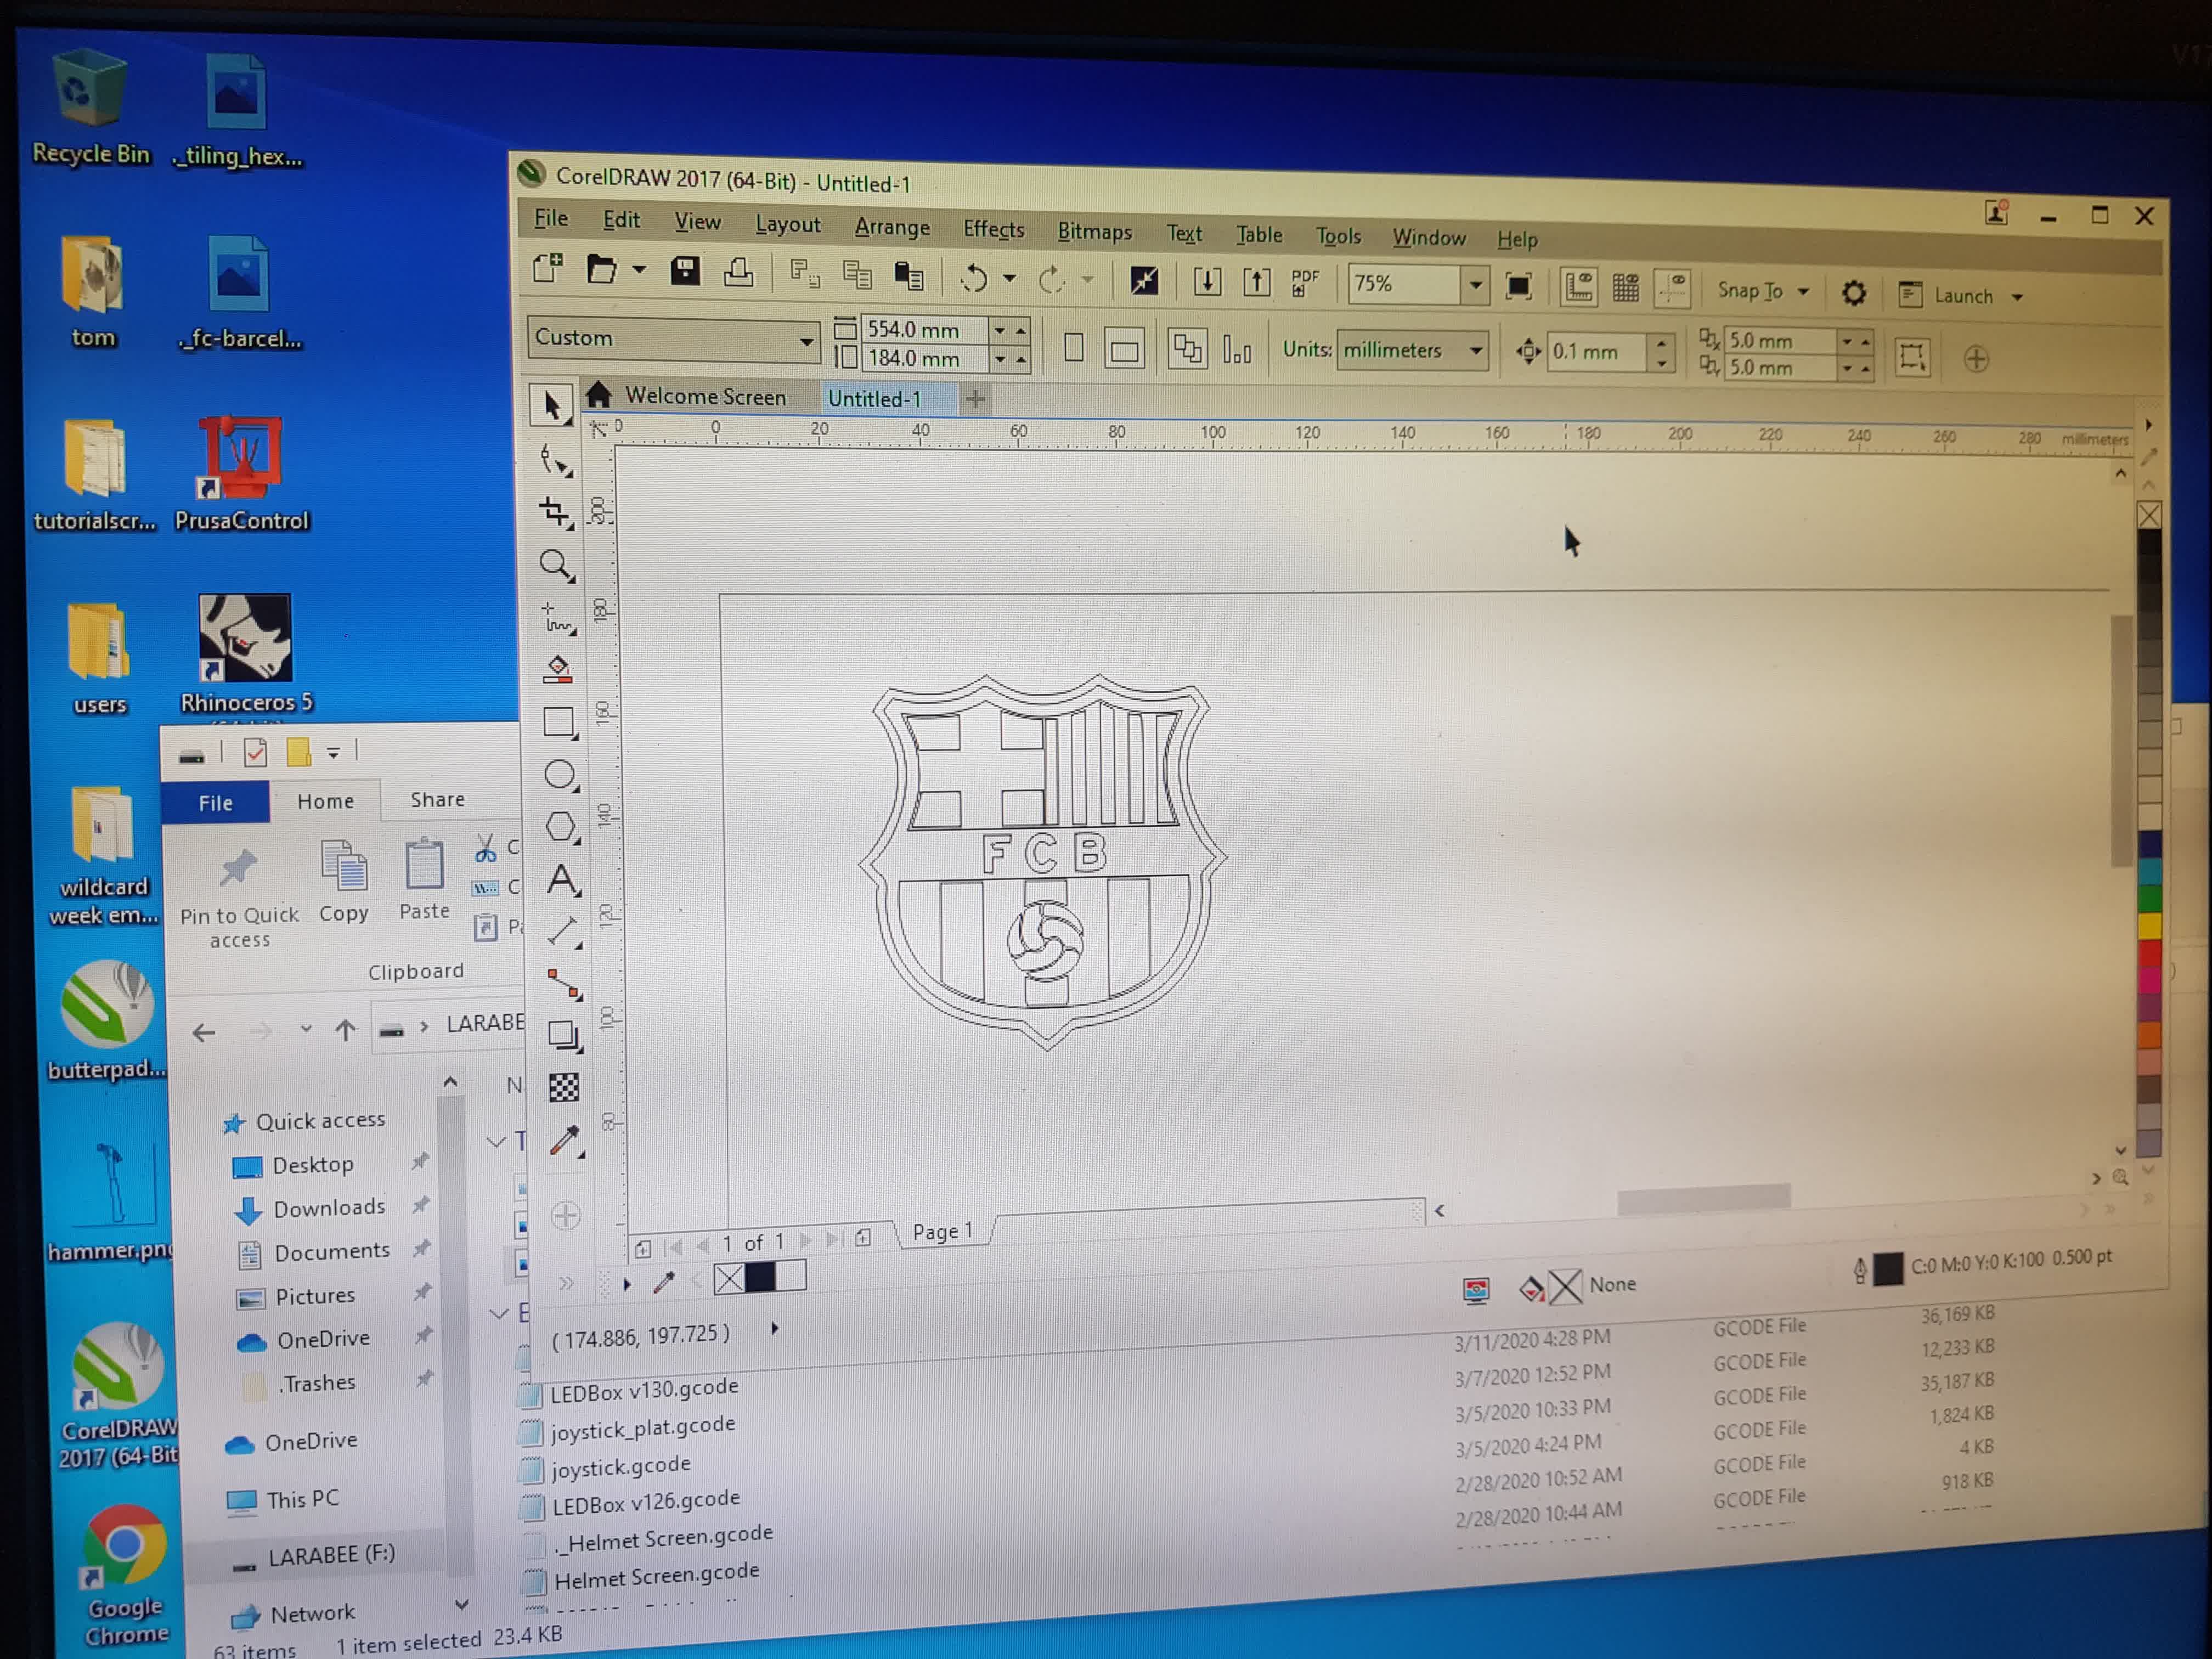
Task: Pick the red swatch in color palette
Action: 2150,954
